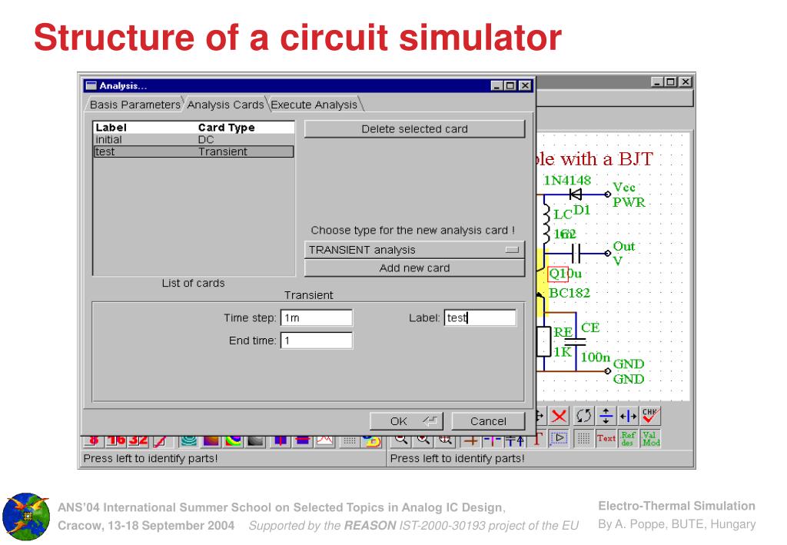Click the BC182 transistor model label

569,293
